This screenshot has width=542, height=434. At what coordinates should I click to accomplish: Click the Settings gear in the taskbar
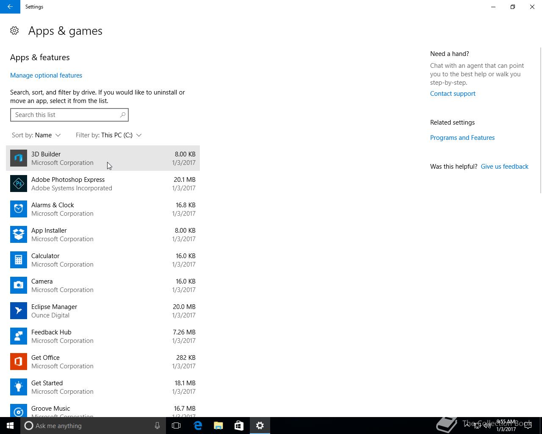[260, 426]
